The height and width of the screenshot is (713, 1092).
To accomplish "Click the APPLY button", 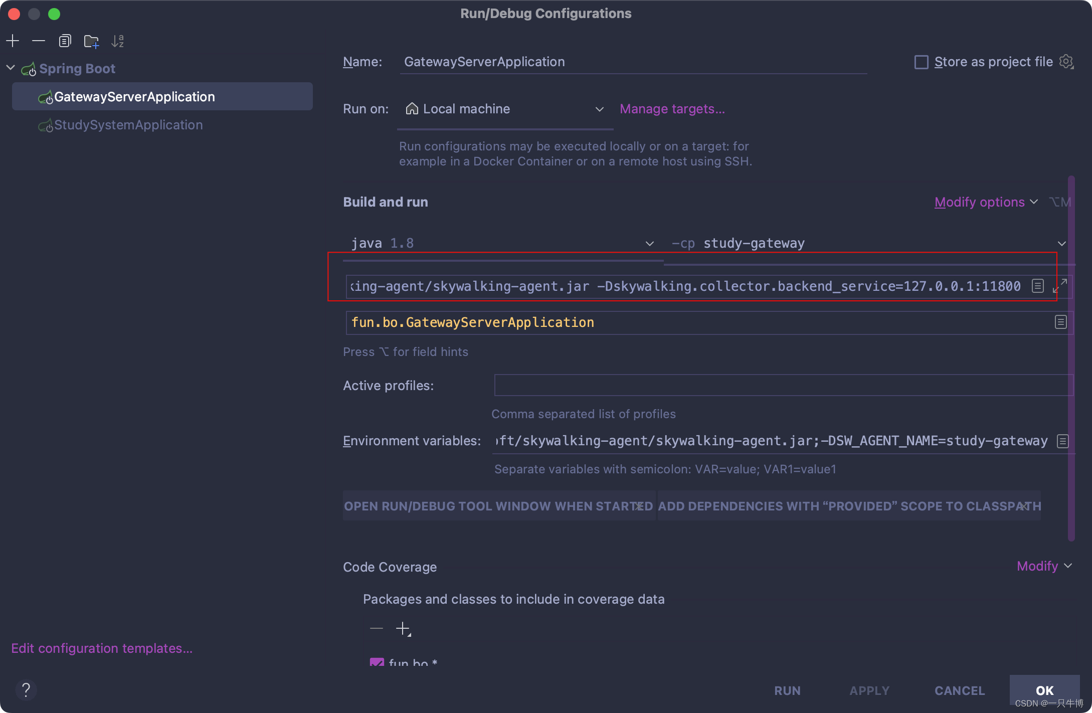I will (x=869, y=690).
